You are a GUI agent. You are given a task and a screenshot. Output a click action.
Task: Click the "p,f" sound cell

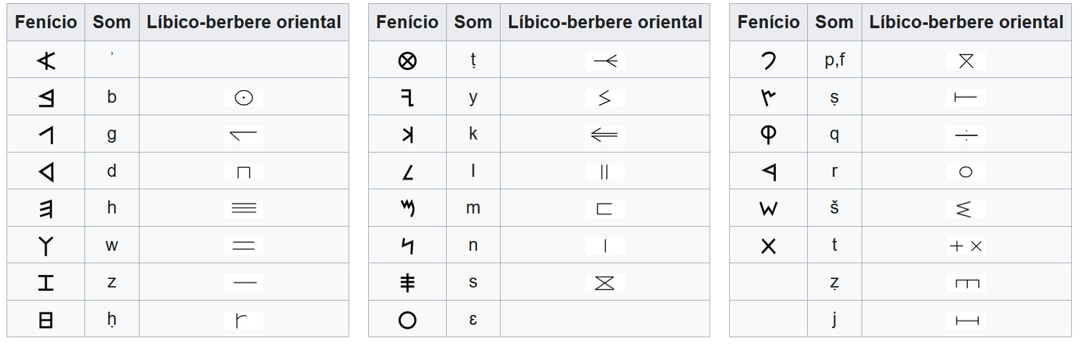pyautogui.click(x=834, y=60)
